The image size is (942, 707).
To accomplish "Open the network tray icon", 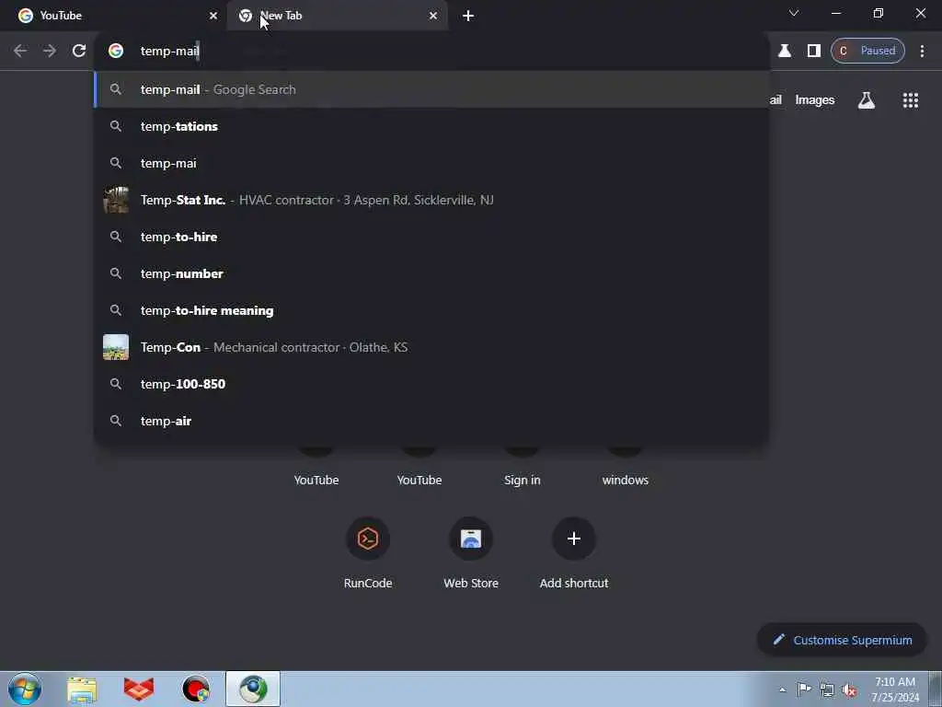I will pyautogui.click(x=827, y=690).
